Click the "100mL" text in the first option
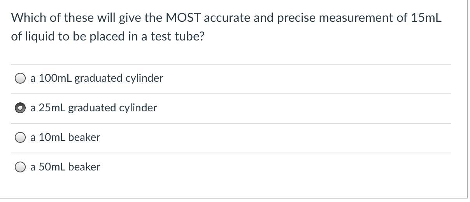470x202 pixels. tap(55, 78)
